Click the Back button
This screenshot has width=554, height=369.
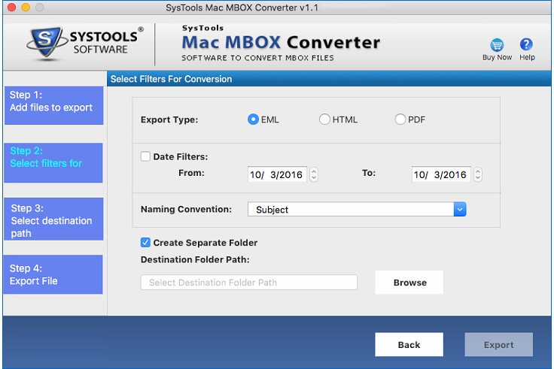[x=409, y=345]
